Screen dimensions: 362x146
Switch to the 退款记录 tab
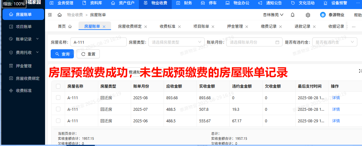[303, 27]
